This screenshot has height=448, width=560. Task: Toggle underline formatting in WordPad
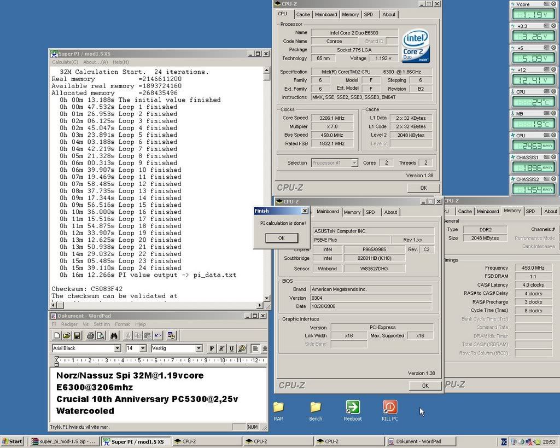pos(232,348)
